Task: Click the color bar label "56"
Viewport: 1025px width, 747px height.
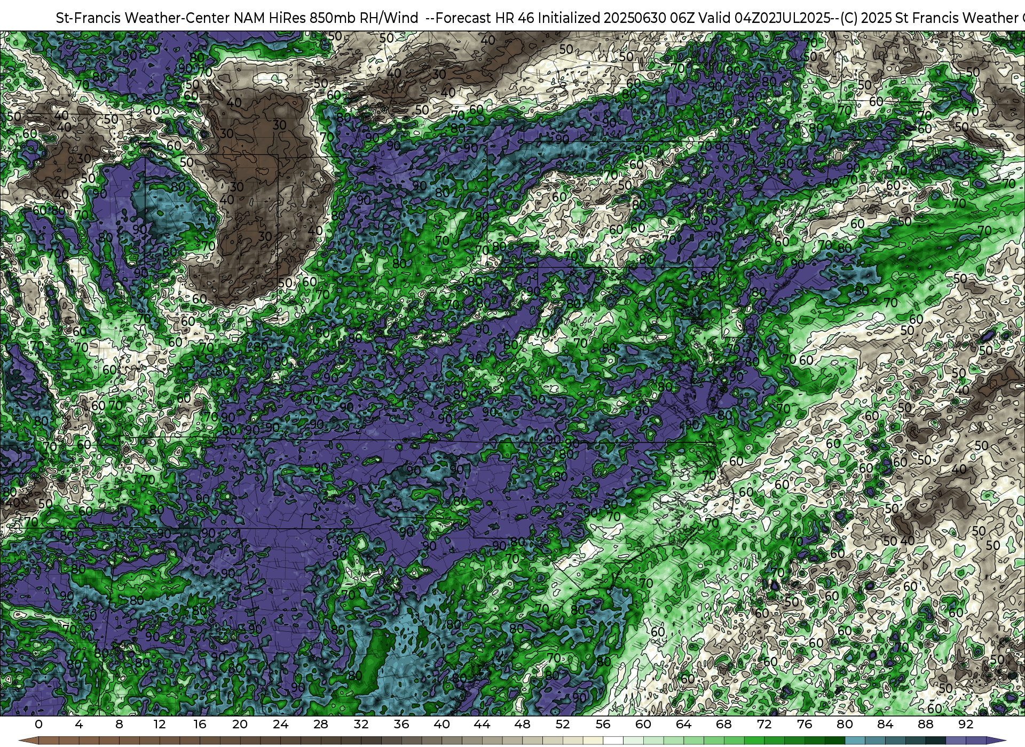Action: (603, 724)
